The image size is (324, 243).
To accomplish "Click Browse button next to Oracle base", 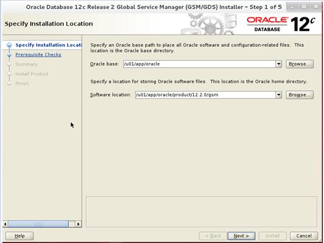I will tap(300, 64).
